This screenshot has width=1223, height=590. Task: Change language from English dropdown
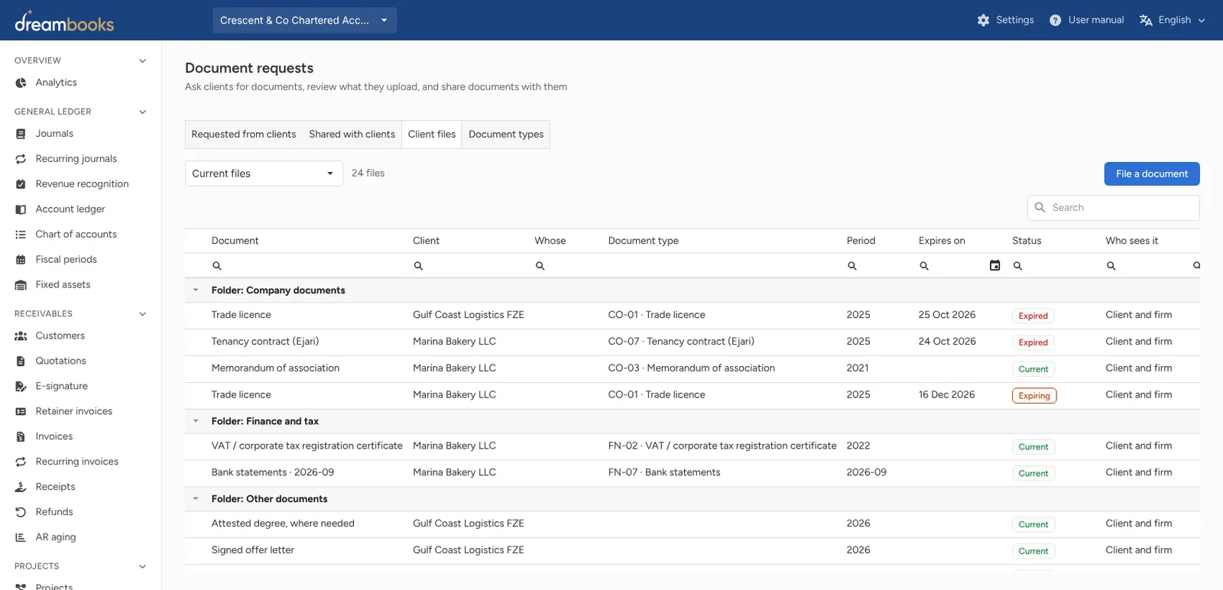pos(1172,21)
